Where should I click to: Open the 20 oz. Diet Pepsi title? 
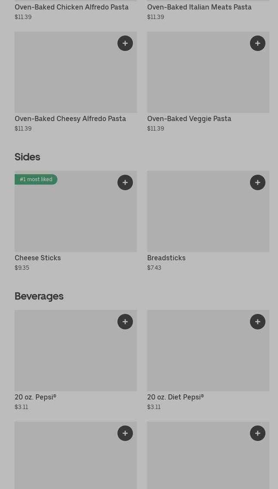[x=175, y=397]
